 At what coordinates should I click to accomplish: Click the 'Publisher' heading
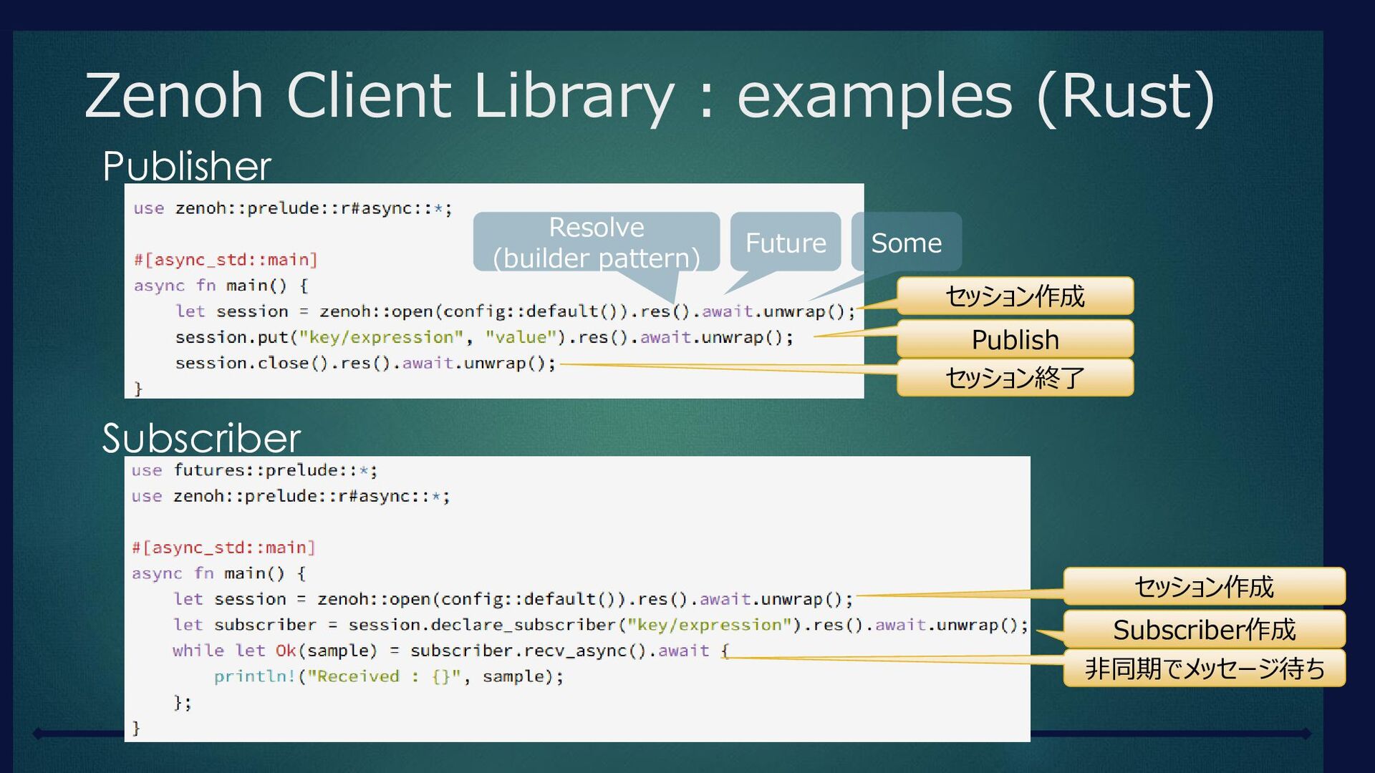186,166
